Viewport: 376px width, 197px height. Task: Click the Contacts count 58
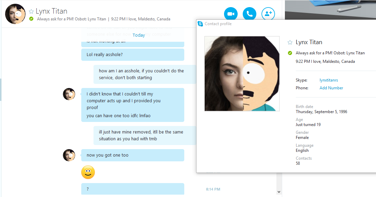[298, 163]
